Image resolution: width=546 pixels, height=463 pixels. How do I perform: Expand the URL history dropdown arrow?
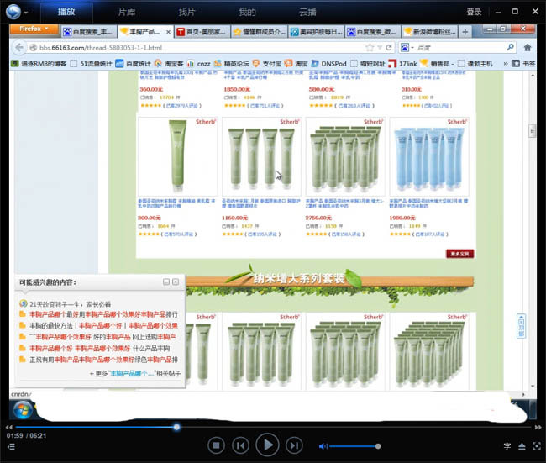click(380, 47)
